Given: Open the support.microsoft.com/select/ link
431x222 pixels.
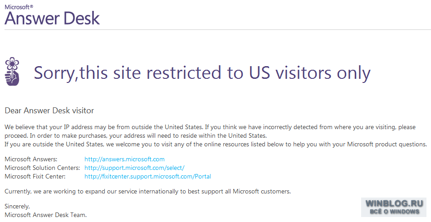Looking at the screenshot, I should [134, 168].
